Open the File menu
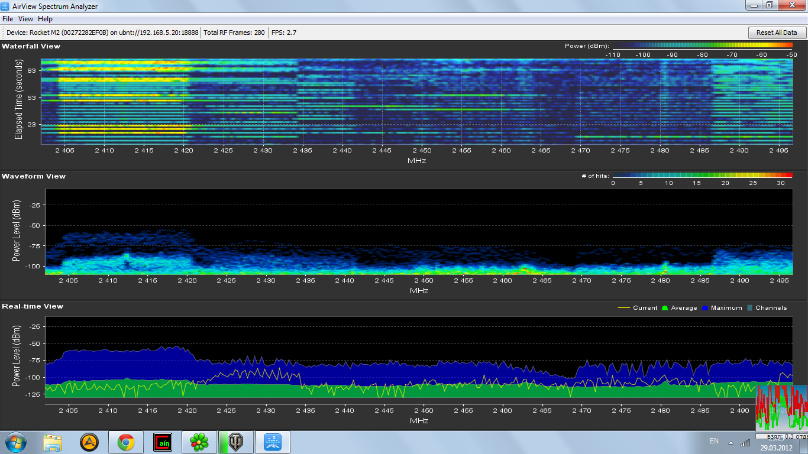The height and width of the screenshot is (454, 808). 8,19
